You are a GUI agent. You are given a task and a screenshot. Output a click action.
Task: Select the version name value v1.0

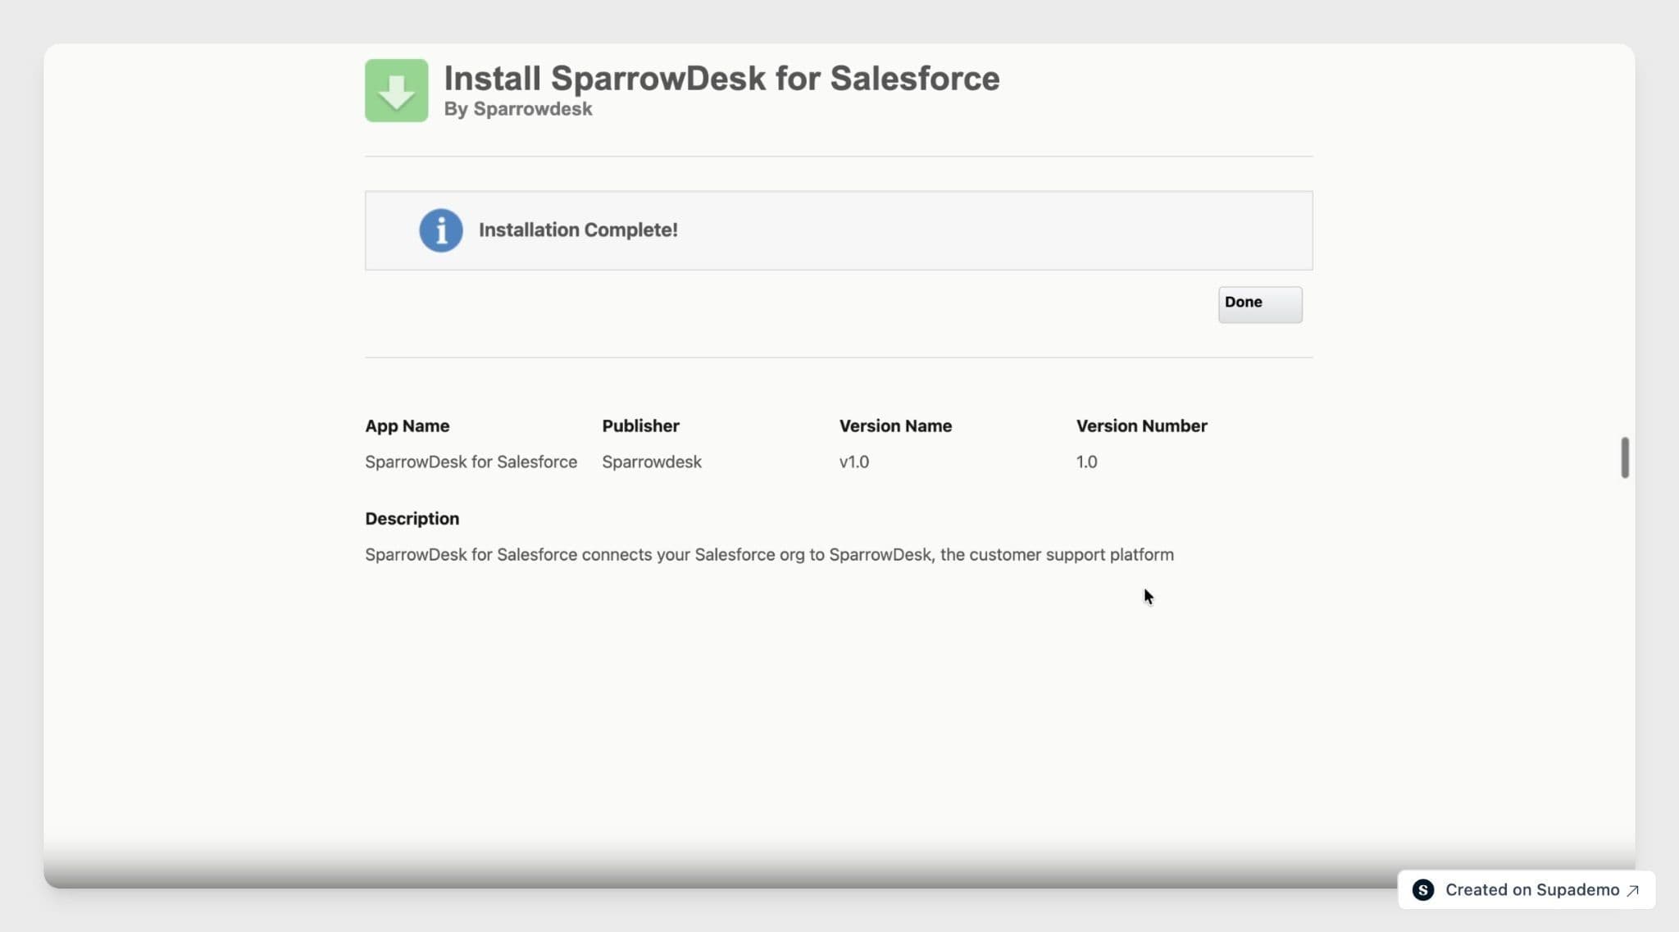pyautogui.click(x=854, y=462)
